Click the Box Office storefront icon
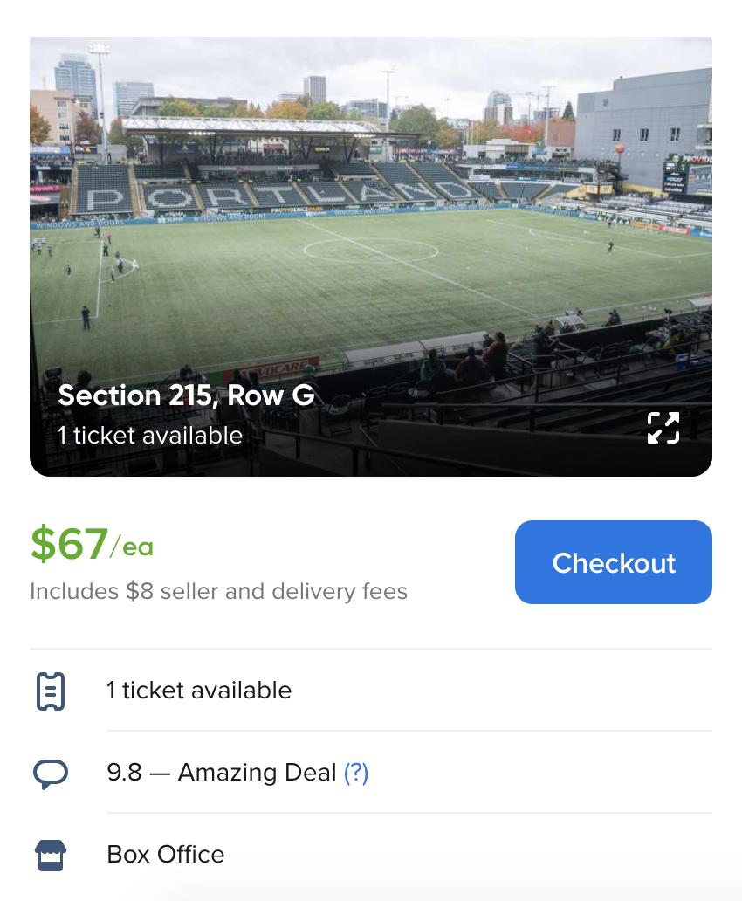Image resolution: width=742 pixels, height=901 pixels. pyautogui.click(x=51, y=855)
